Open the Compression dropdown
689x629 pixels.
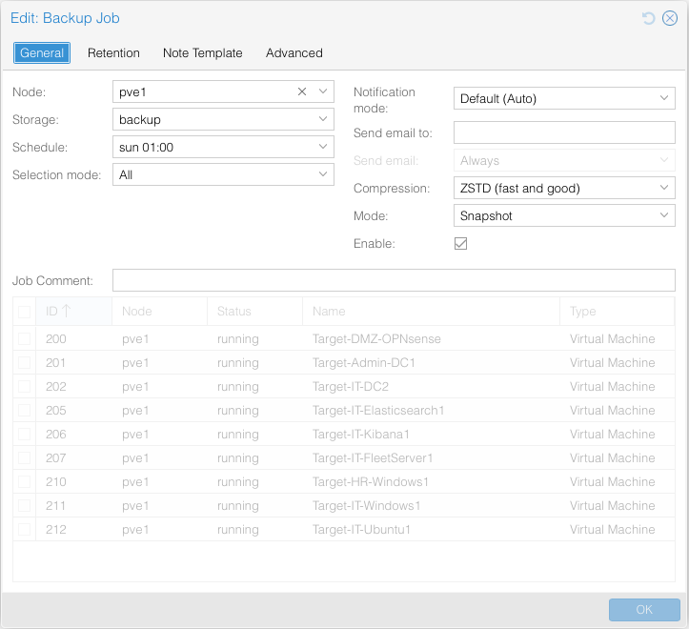664,188
